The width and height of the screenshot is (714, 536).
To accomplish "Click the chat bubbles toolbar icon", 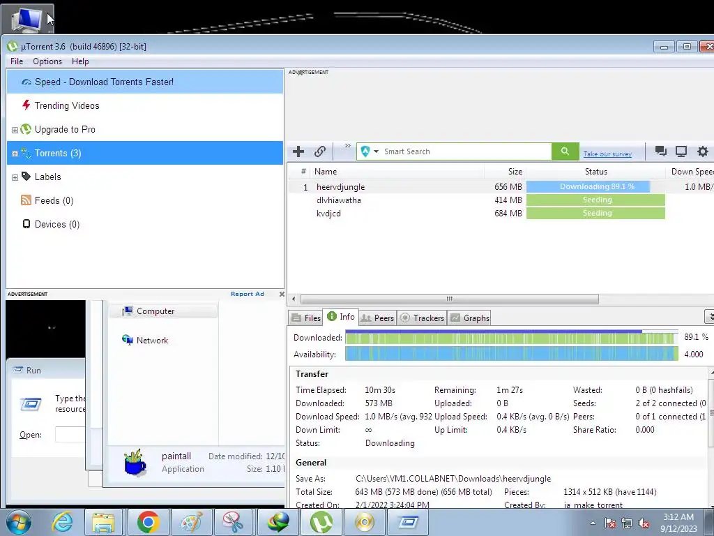I will [661, 151].
